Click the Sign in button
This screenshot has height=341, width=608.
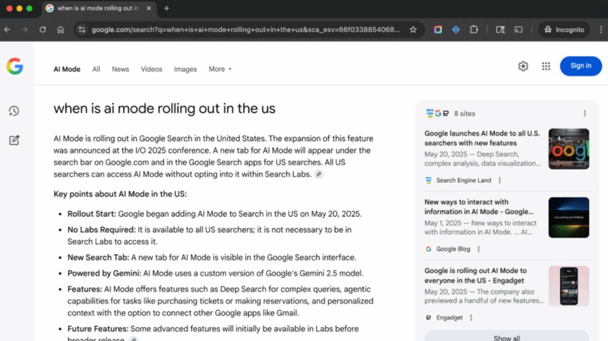click(581, 66)
